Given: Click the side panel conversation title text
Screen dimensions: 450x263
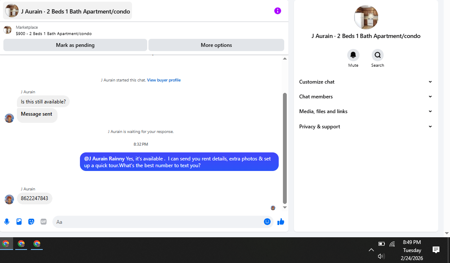Looking at the screenshot, I should 366,36.
